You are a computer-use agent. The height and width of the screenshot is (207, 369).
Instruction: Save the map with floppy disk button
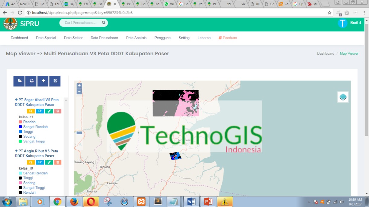[55, 81]
